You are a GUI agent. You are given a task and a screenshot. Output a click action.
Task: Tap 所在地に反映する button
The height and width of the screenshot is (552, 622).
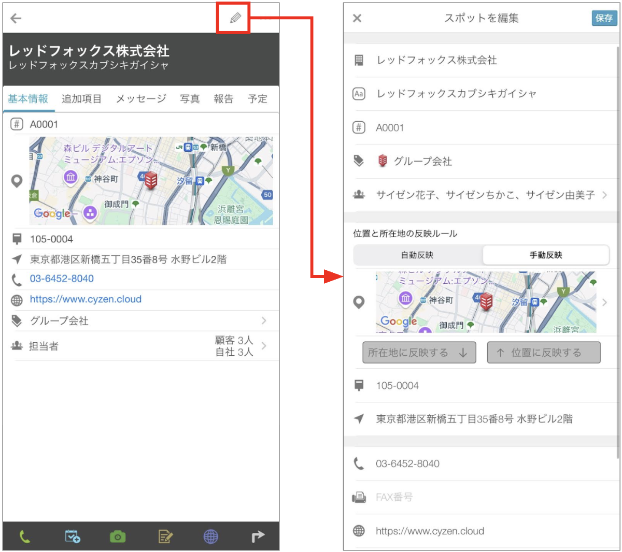click(419, 353)
